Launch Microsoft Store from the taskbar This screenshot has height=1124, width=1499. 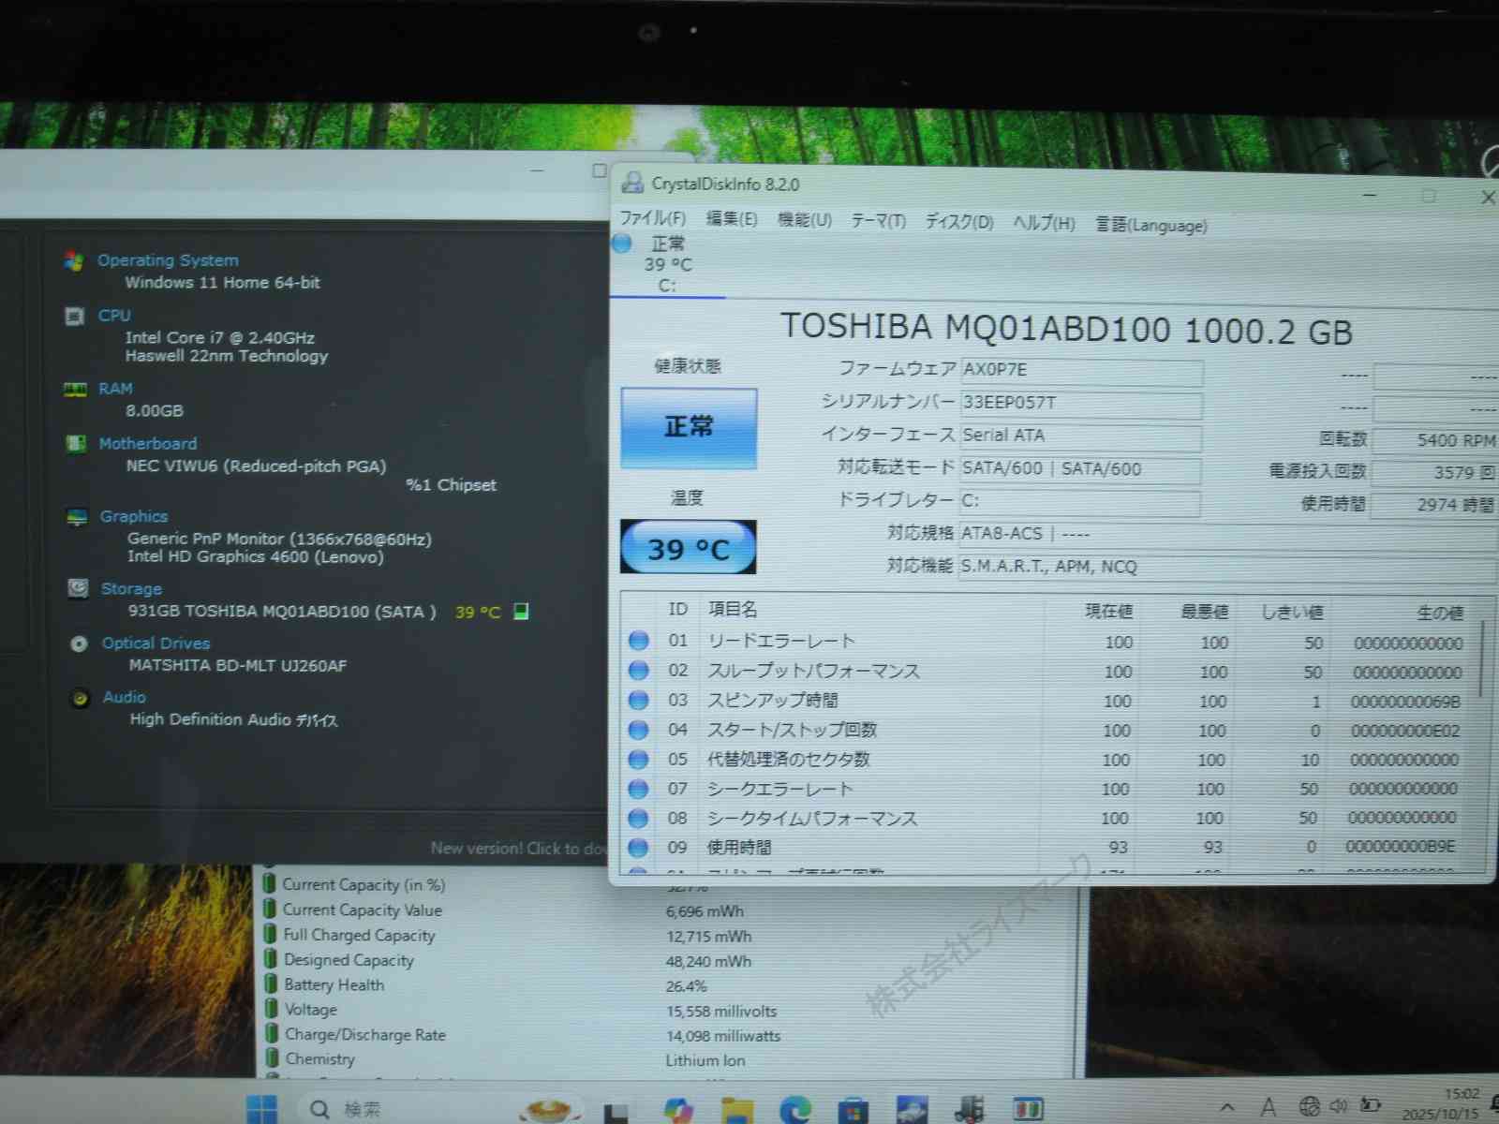pos(853,1110)
